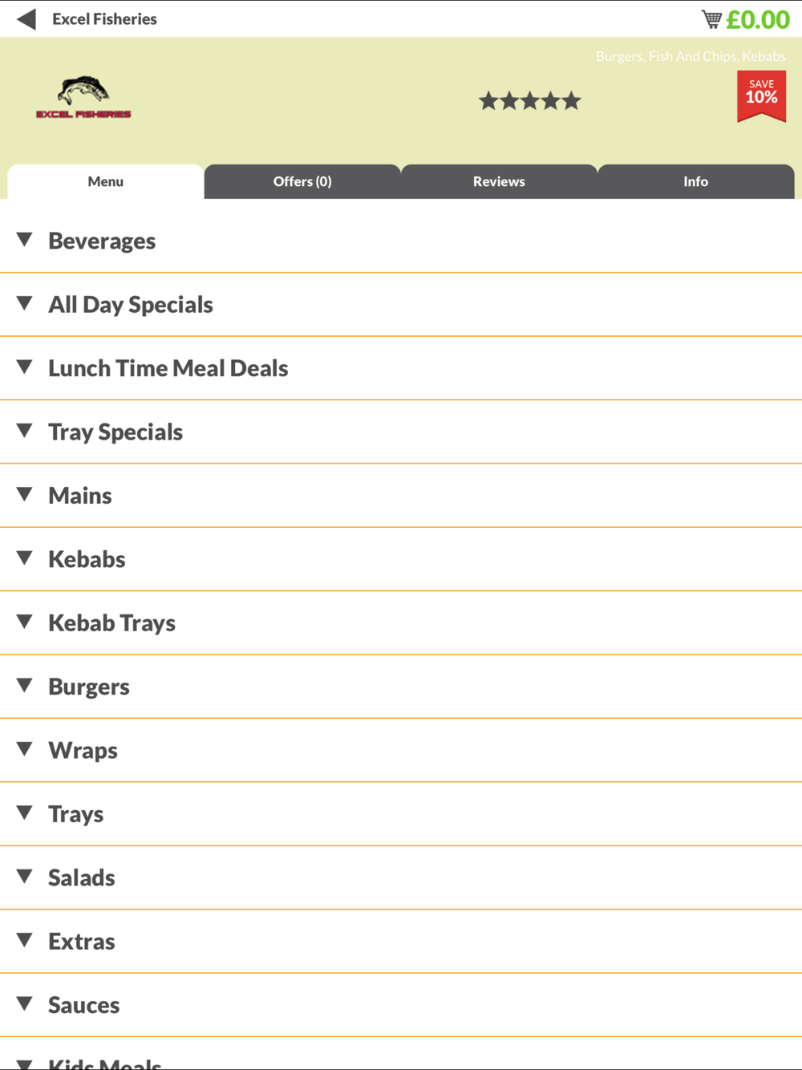Open the Salads section

point(401,877)
